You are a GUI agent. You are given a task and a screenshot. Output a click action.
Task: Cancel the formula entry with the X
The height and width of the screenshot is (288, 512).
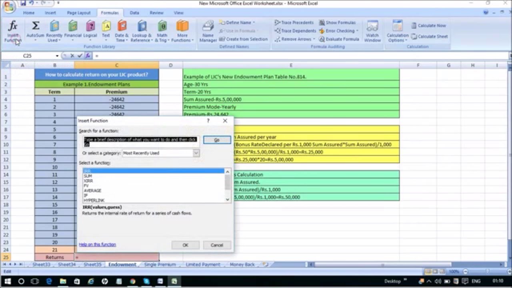(72, 56)
